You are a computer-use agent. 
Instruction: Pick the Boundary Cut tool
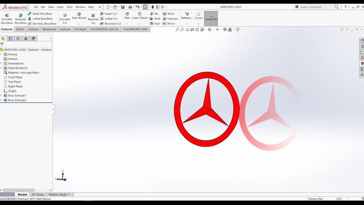[x=110, y=24]
